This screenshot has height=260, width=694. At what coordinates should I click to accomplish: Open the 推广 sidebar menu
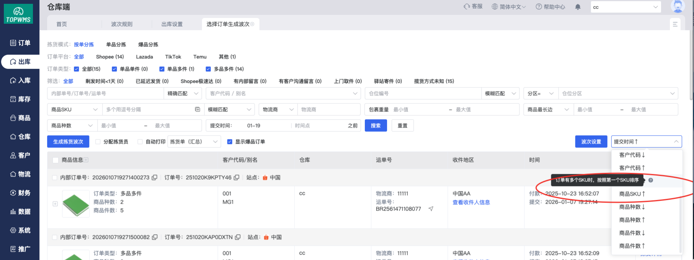[x=20, y=249]
